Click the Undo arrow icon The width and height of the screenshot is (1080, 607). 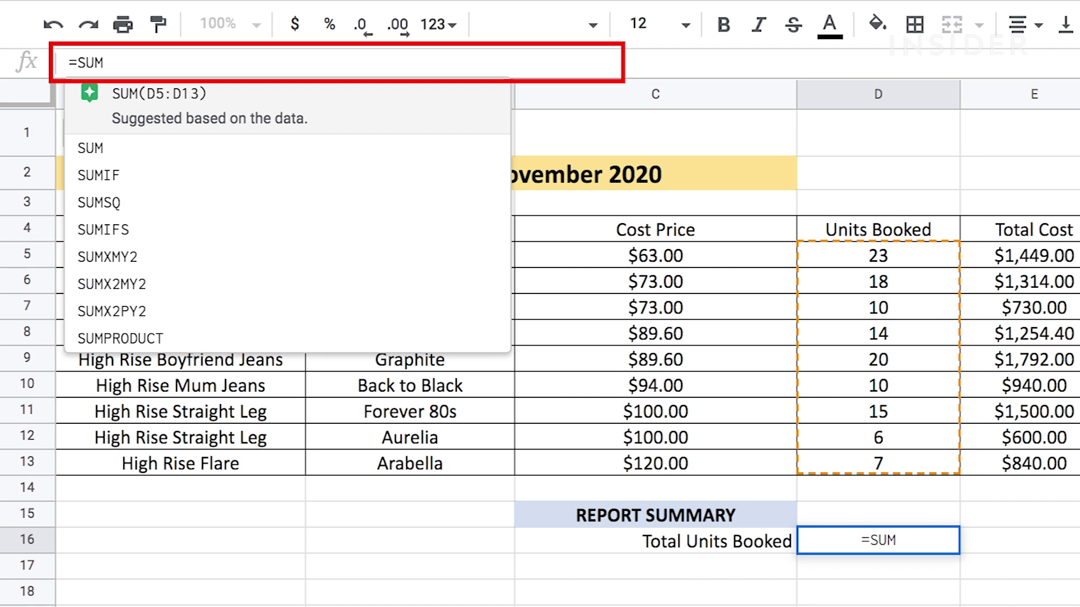(x=53, y=24)
